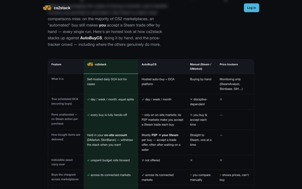302x189 pixels.
Task: Click 'only on on-site markets' AutoBuyCS cell
Action: pos(162,120)
